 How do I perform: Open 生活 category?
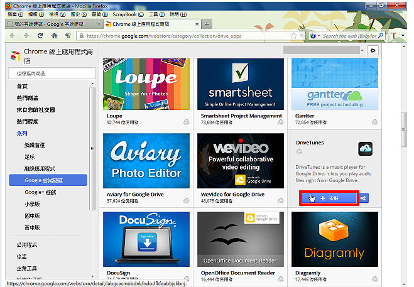point(21,257)
